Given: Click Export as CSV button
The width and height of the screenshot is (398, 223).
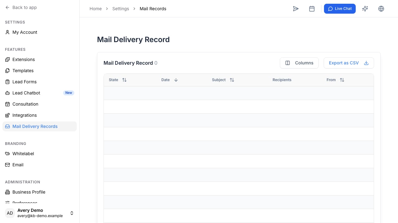Looking at the screenshot, I should (x=349, y=63).
